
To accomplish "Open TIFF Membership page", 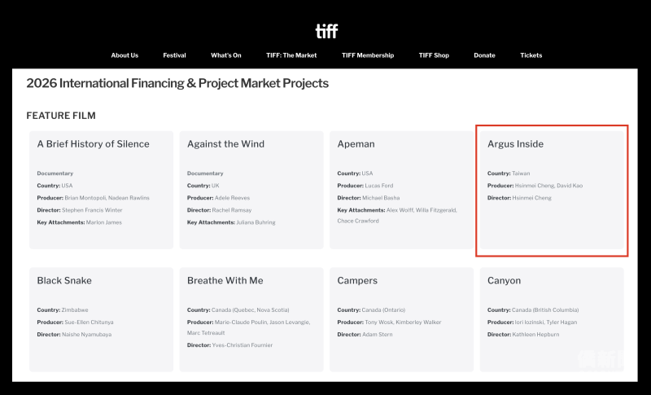I will point(368,55).
